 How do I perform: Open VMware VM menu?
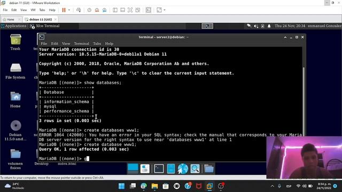pyautogui.click(x=33, y=10)
